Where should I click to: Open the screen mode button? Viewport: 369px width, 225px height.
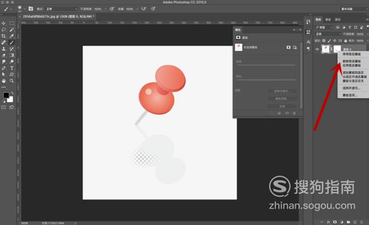(x=11, y=107)
